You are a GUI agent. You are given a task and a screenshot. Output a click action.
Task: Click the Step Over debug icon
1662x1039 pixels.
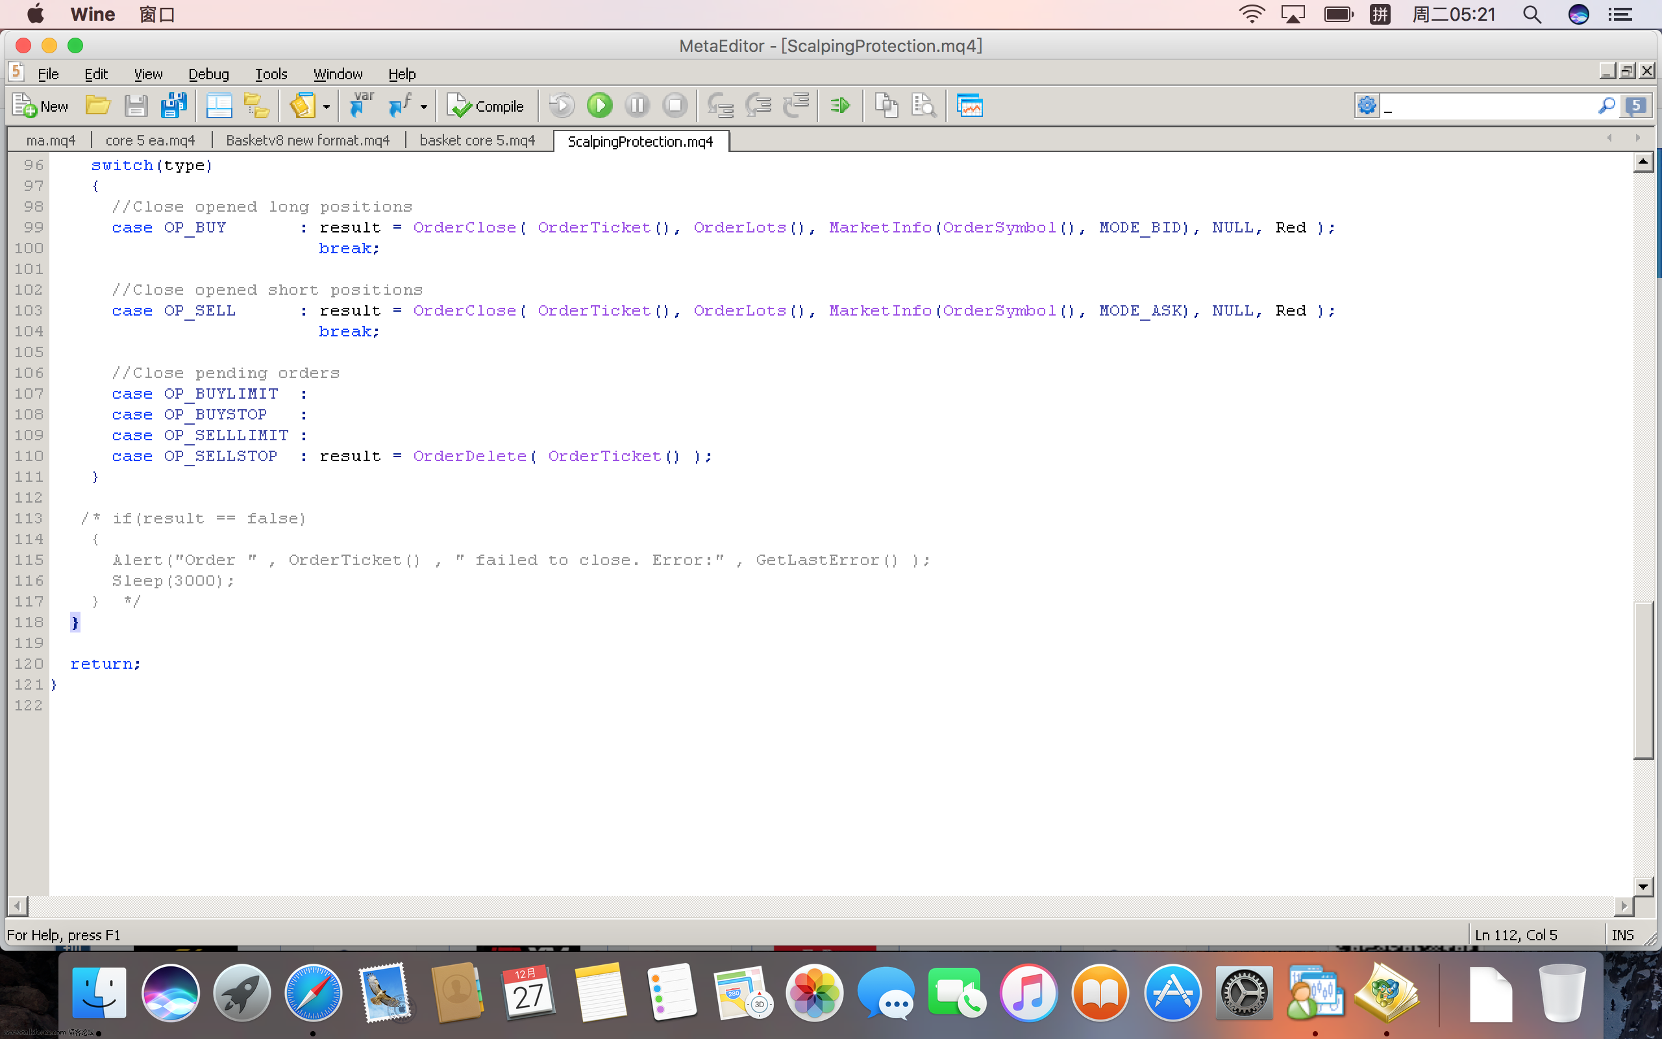coord(758,106)
